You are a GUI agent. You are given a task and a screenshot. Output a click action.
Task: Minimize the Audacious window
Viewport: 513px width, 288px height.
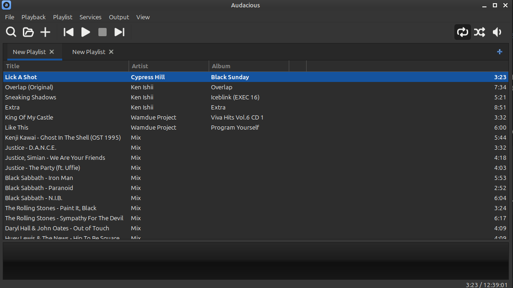[485, 5]
